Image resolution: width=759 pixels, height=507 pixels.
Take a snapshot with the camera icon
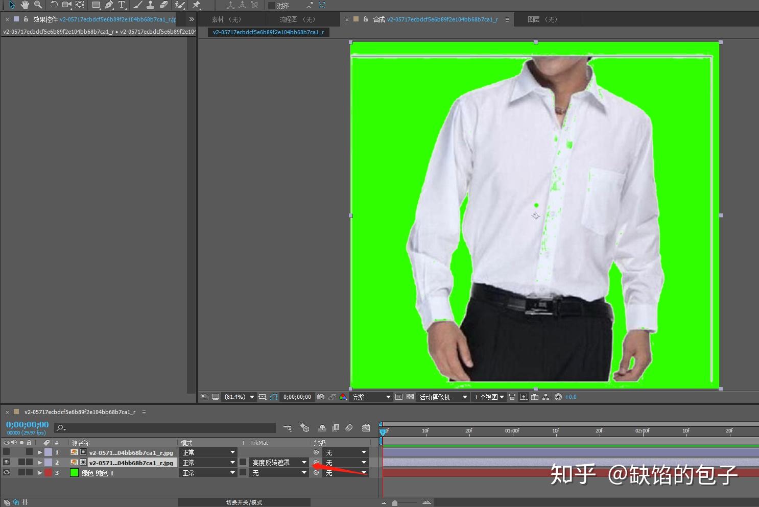pyautogui.click(x=321, y=397)
